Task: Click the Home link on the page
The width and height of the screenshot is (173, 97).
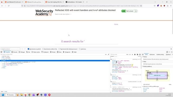Action: (x=116, y=24)
